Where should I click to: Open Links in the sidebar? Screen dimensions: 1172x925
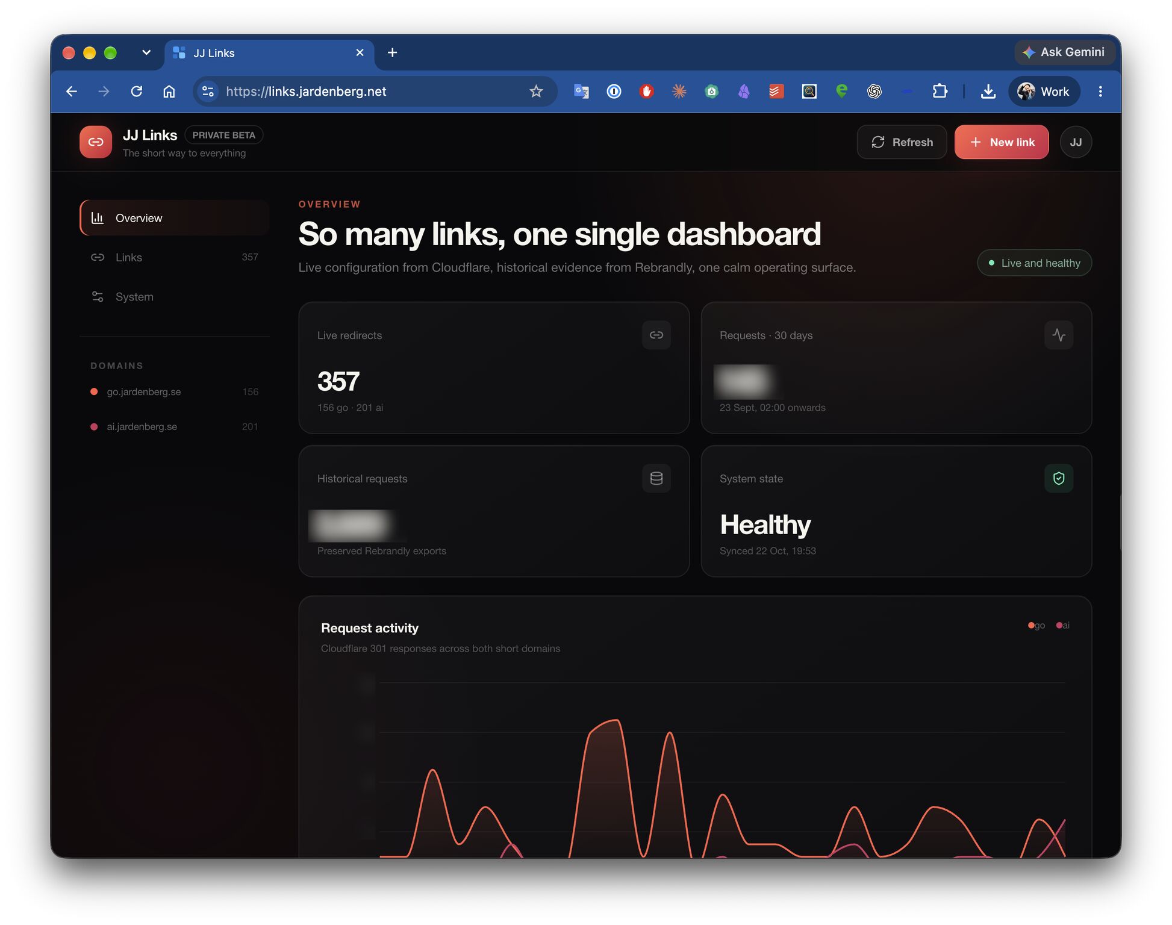pos(175,257)
